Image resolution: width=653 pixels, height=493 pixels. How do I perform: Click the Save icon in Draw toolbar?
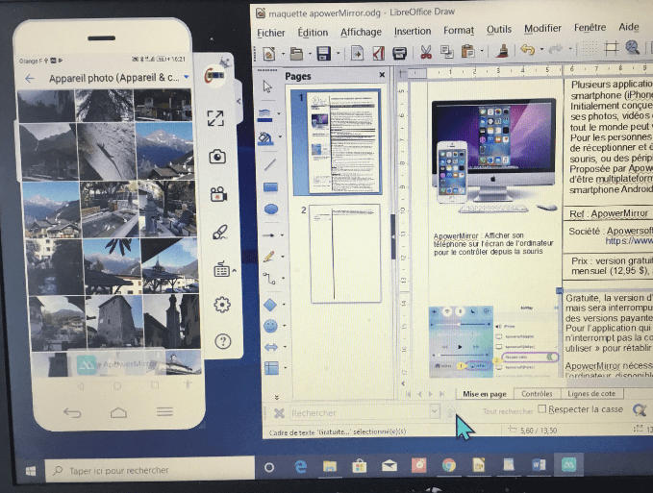tap(324, 52)
